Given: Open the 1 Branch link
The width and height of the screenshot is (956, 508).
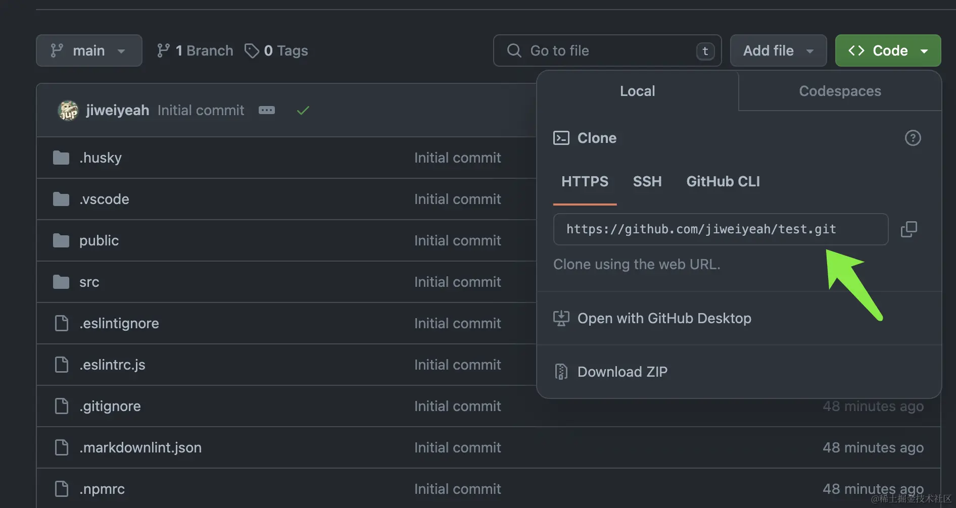Looking at the screenshot, I should coord(195,50).
